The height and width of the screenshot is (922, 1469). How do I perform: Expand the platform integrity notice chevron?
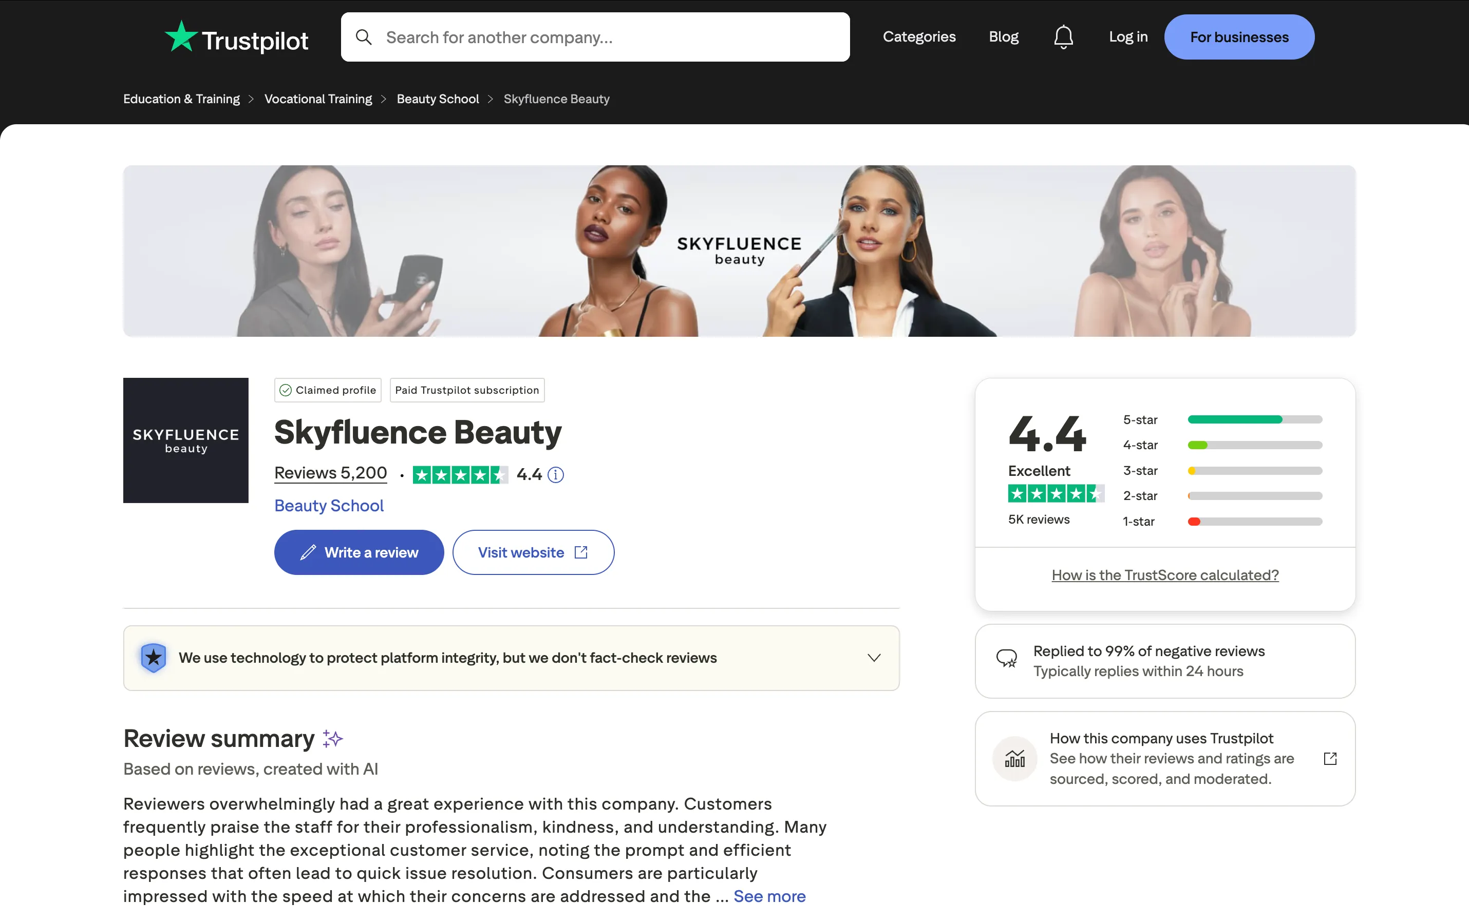click(874, 658)
